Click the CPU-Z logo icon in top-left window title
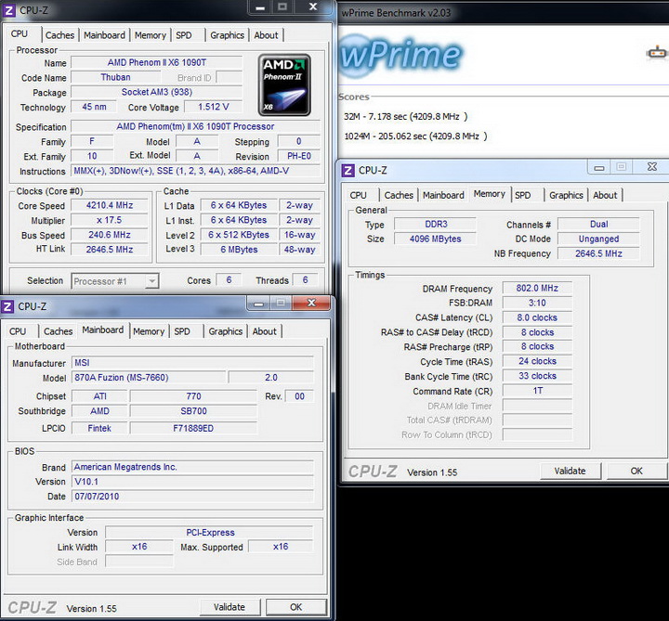This screenshot has width=669, height=621. [9, 10]
